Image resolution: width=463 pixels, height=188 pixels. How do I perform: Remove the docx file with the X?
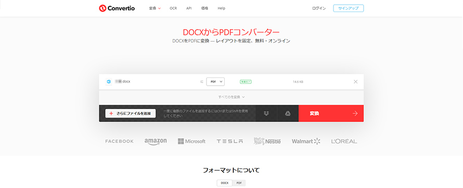(x=355, y=82)
